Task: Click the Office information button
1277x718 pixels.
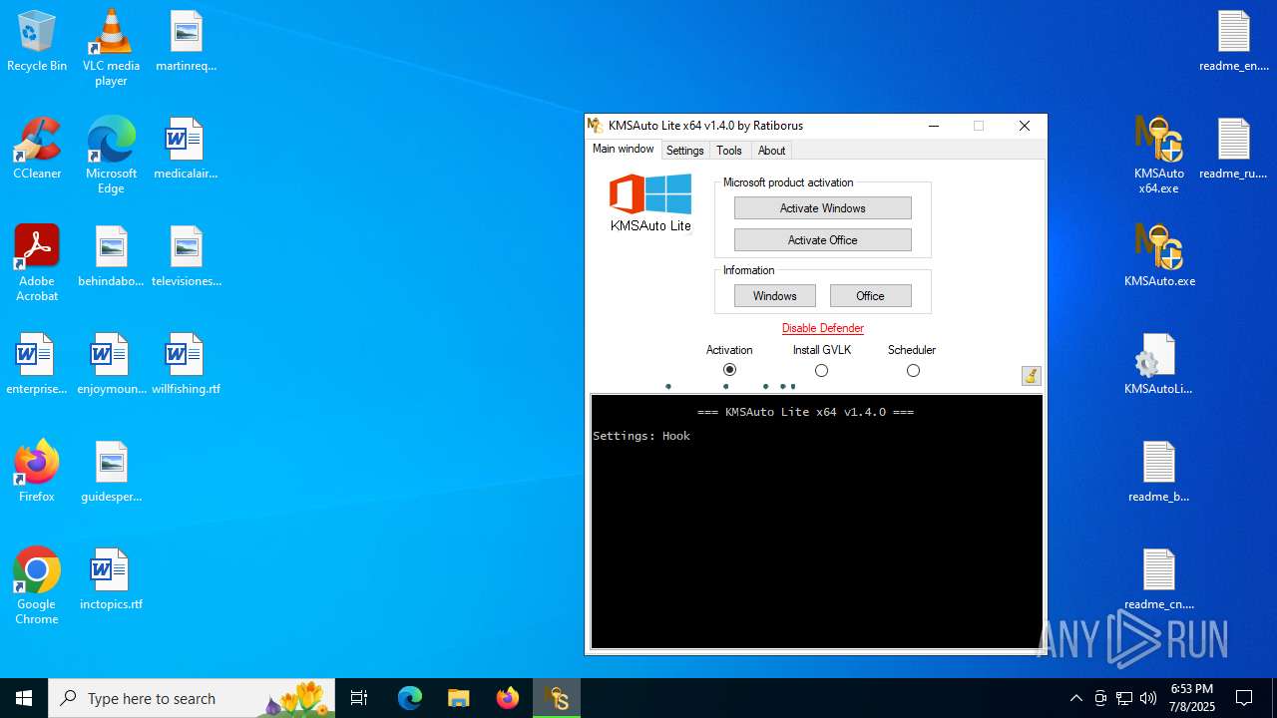Action: [870, 296]
